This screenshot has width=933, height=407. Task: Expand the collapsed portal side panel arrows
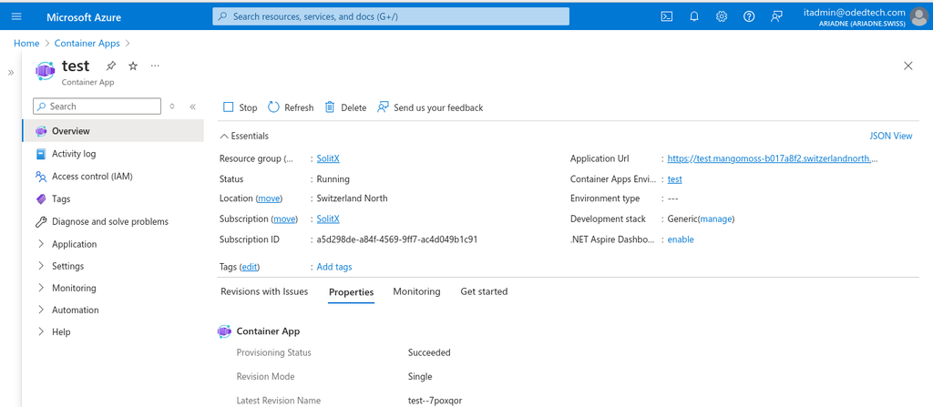click(11, 73)
